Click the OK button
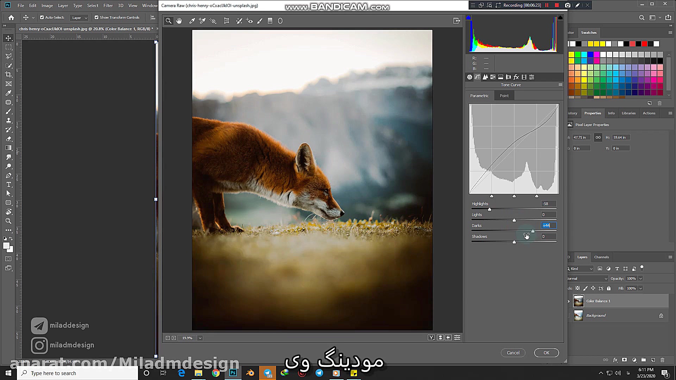The image size is (676, 380). [546, 353]
